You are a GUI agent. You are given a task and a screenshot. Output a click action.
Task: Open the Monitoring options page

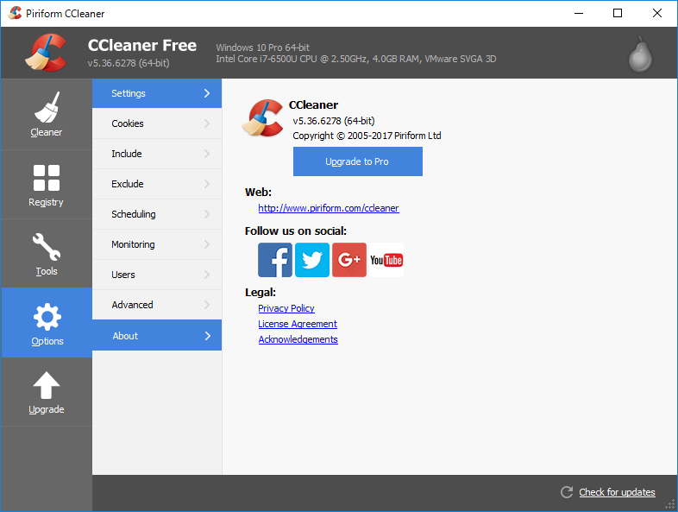click(157, 244)
